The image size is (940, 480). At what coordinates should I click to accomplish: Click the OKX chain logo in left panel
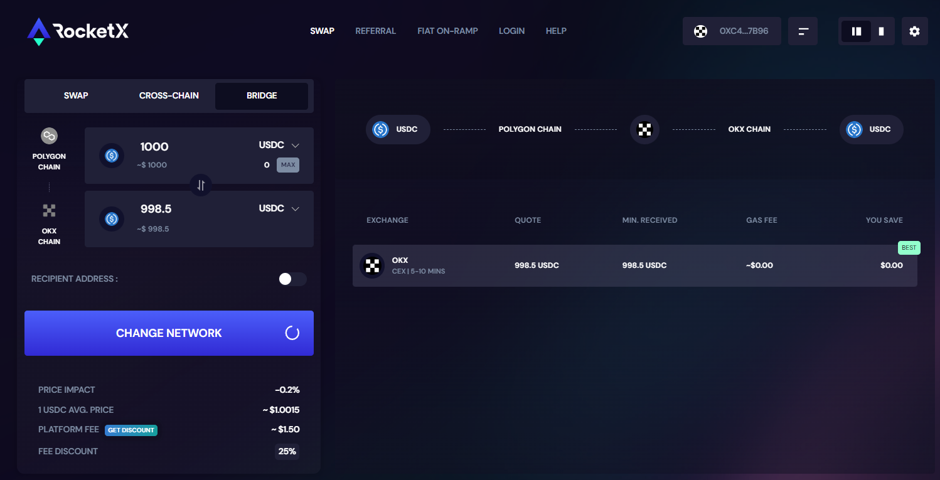click(49, 211)
